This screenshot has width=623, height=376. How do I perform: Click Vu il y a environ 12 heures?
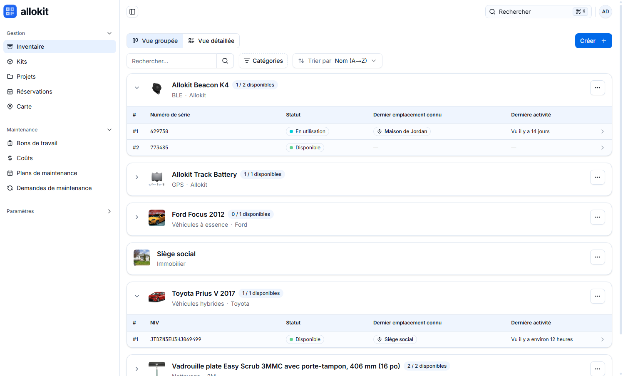(542, 339)
